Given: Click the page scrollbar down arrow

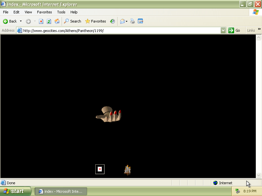Looking at the screenshot, I should point(258,175).
